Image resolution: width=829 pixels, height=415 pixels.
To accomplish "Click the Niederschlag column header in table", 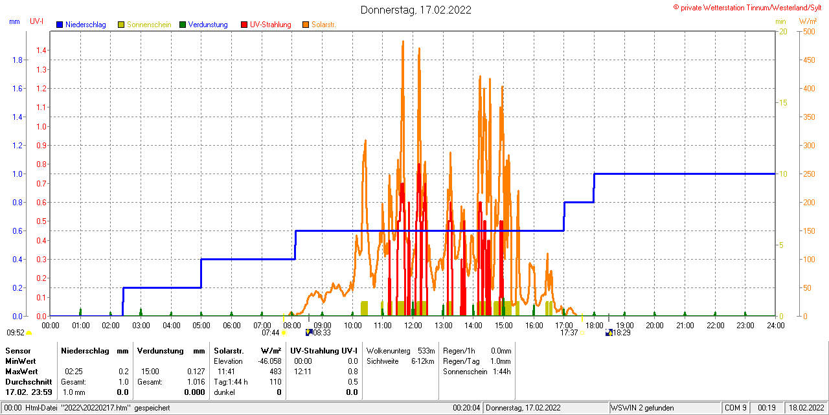I will tap(85, 350).
